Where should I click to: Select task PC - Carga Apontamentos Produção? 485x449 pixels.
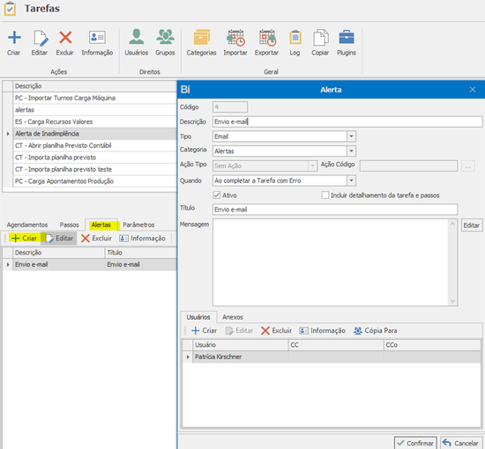pos(94,181)
